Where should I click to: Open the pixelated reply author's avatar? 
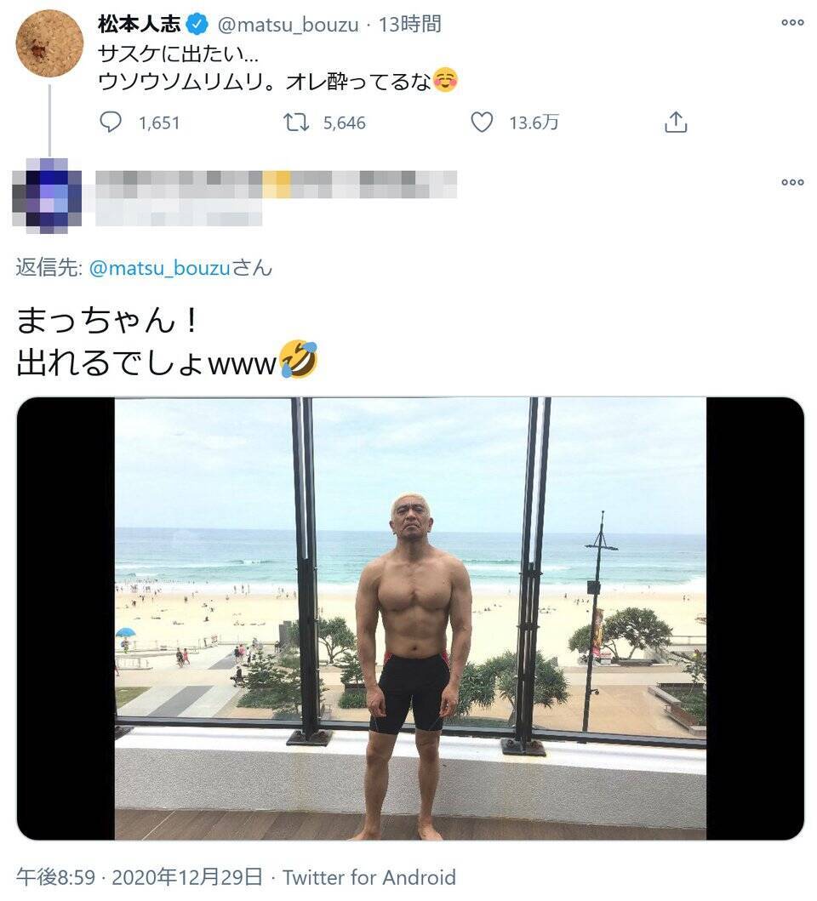pos(47,196)
